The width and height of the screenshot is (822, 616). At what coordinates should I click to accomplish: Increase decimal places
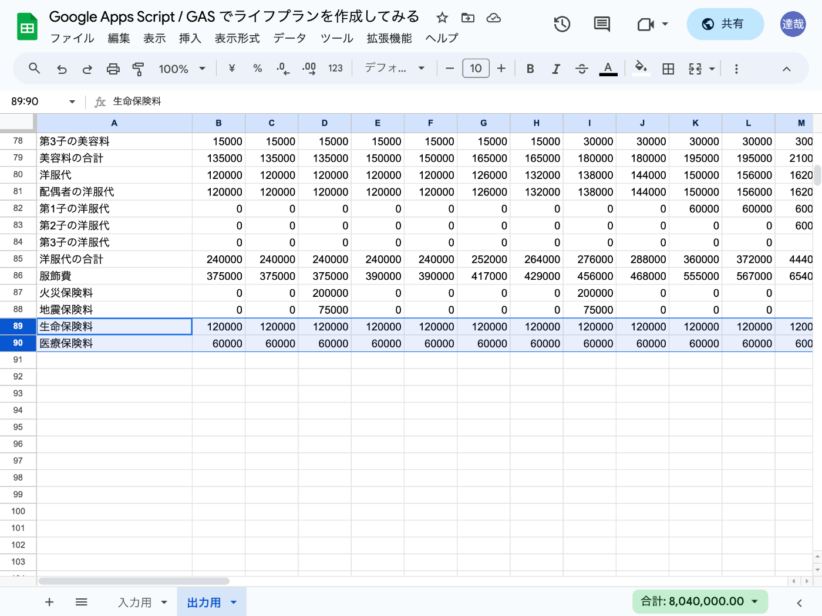point(309,69)
